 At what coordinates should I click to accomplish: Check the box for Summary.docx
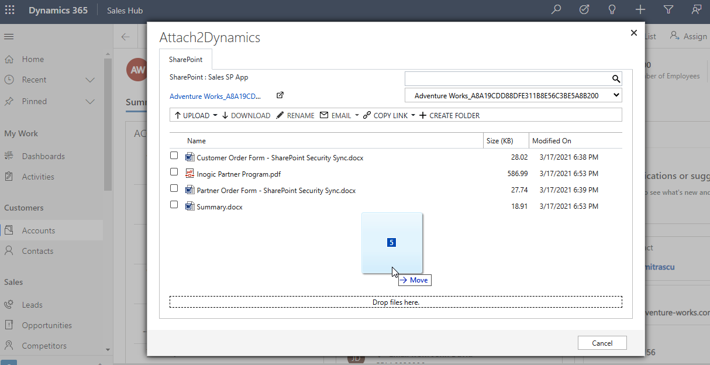tap(174, 205)
